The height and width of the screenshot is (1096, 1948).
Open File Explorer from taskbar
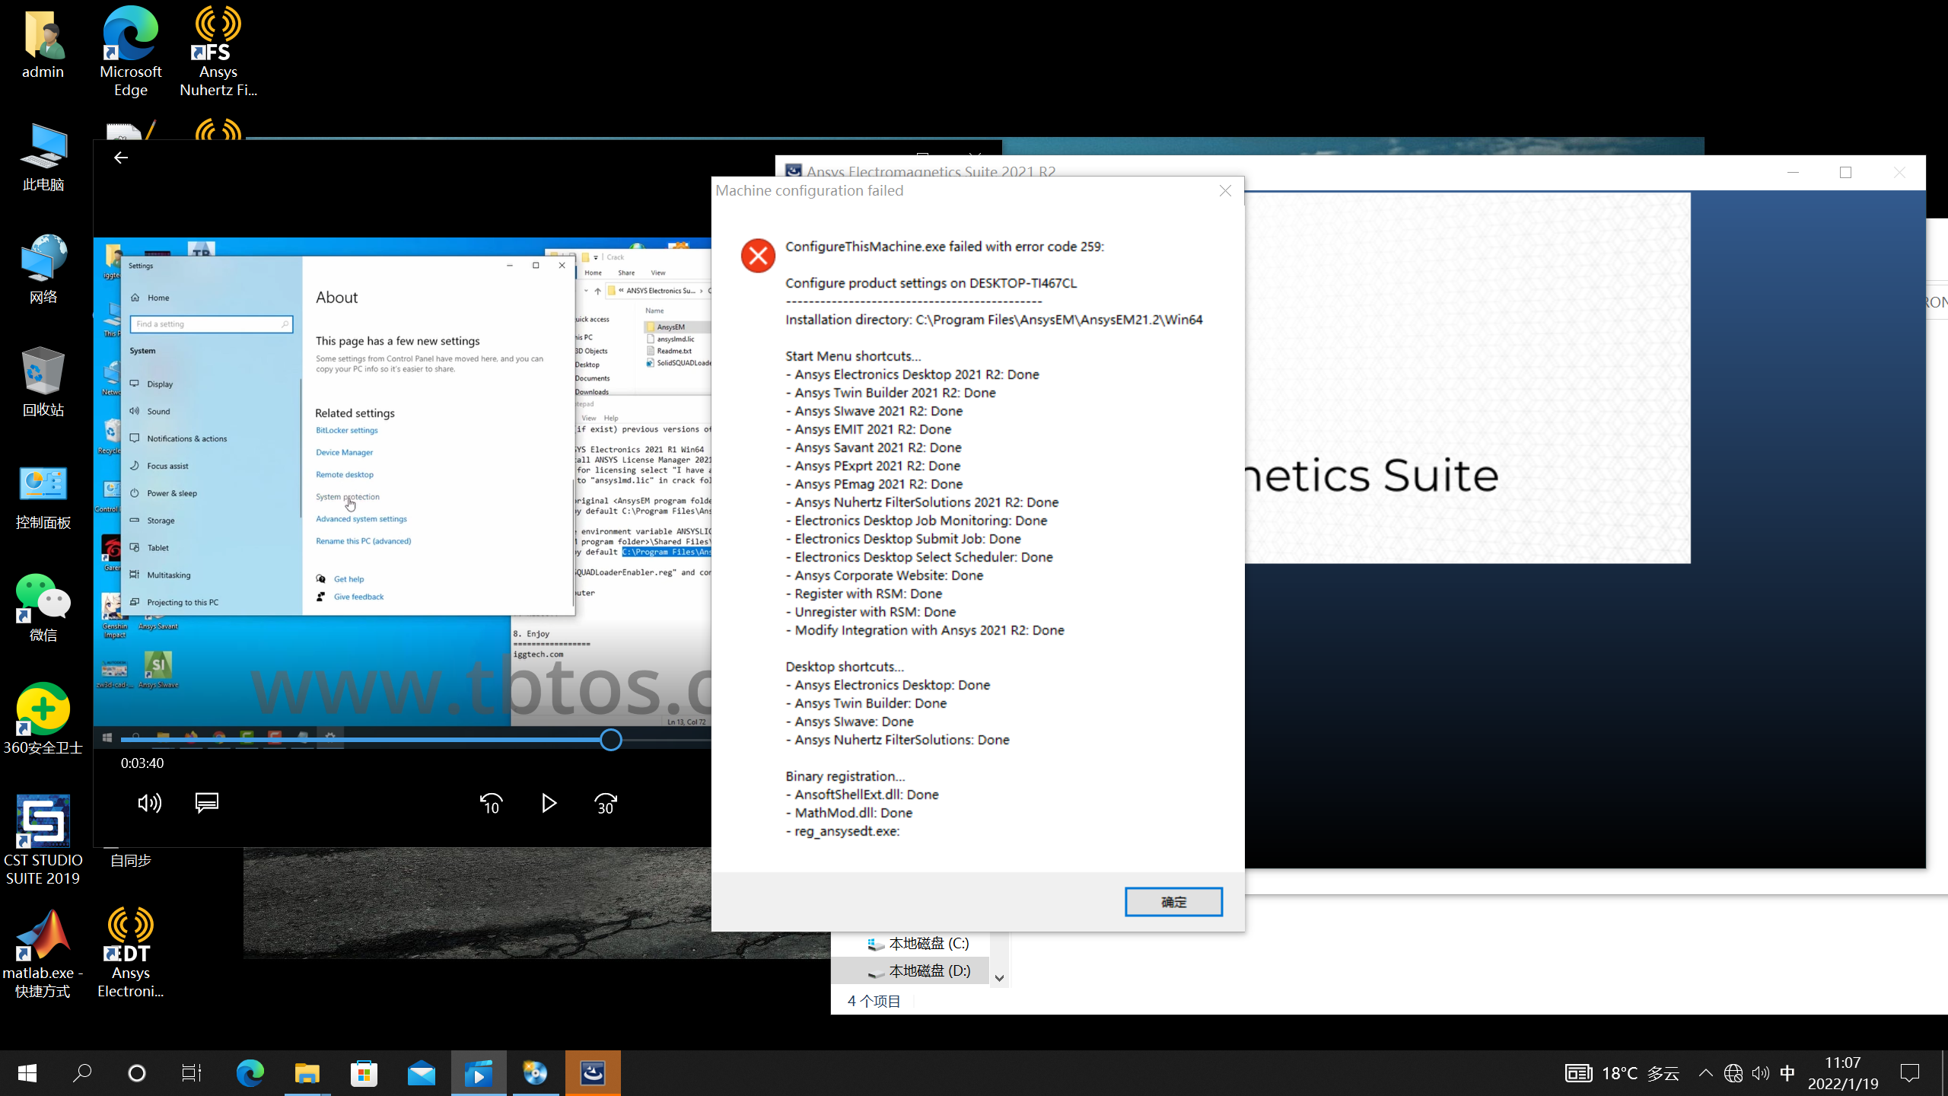click(307, 1073)
